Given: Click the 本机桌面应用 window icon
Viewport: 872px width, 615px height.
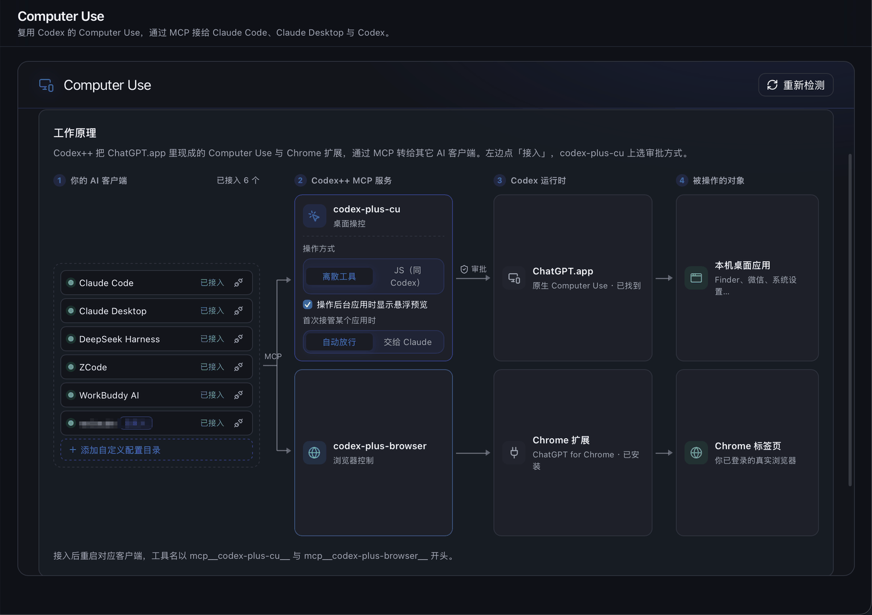Looking at the screenshot, I should pyautogui.click(x=696, y=278).
